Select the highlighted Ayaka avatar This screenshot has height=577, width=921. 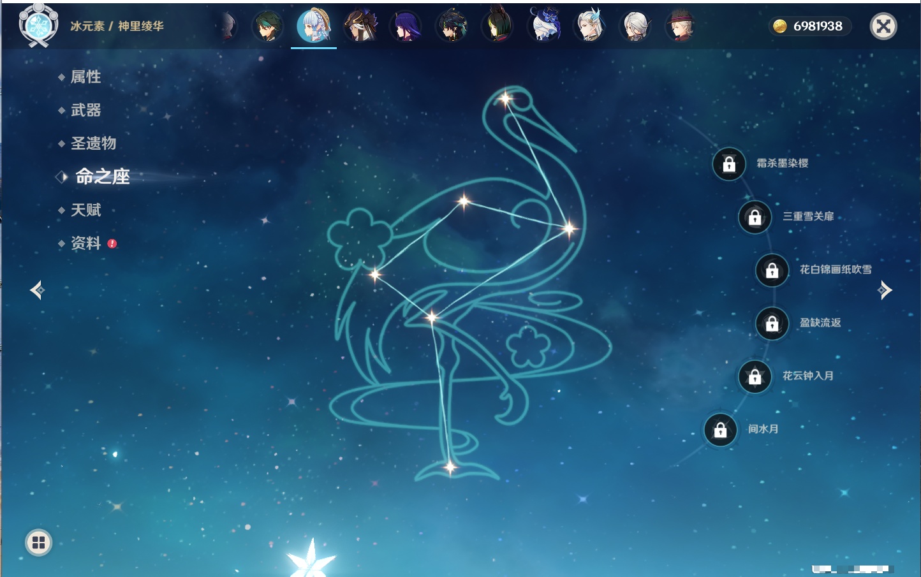tap(314, 26)
